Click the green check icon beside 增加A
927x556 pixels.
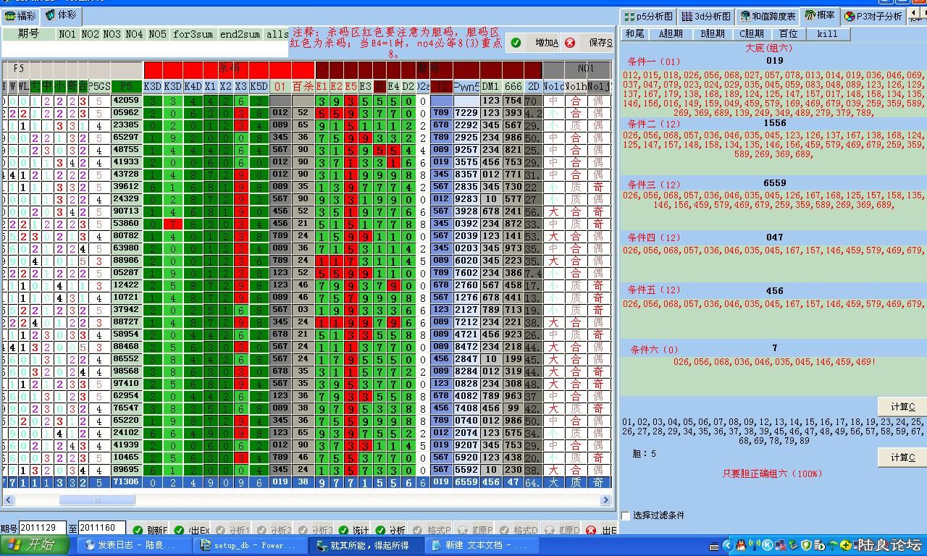coord(516,43)
